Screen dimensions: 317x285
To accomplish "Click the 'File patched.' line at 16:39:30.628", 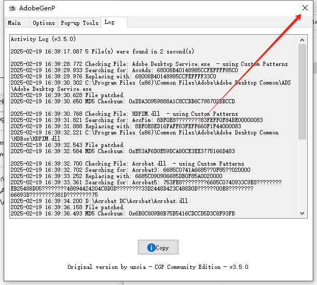I will (67, 95).
